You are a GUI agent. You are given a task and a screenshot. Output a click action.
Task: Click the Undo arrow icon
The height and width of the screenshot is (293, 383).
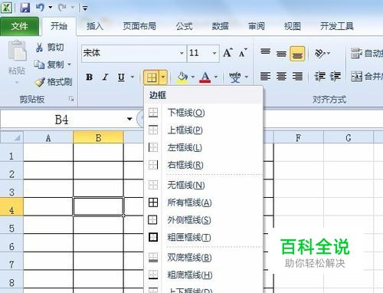click(40, 7)
